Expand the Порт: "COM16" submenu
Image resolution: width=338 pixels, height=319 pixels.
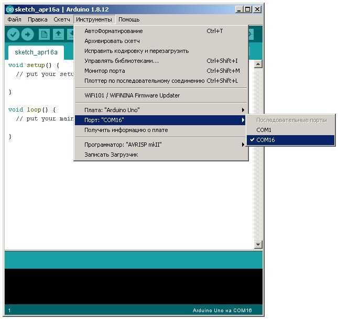click(160, 120)
